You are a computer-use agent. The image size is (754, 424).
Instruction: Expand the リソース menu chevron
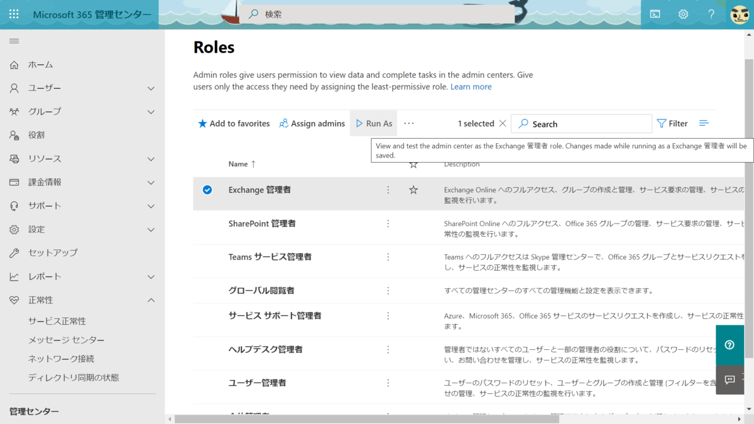coord(151,159)
